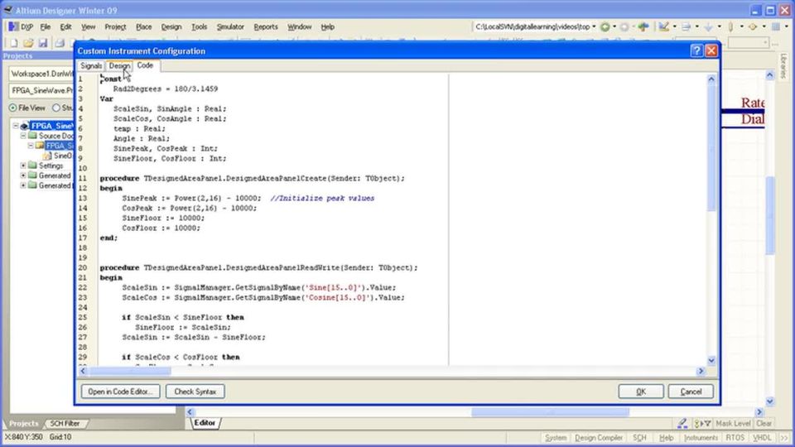Open the Design Compiler status panel button
This screenshot has width=795, height=447.
pos(599,437)
